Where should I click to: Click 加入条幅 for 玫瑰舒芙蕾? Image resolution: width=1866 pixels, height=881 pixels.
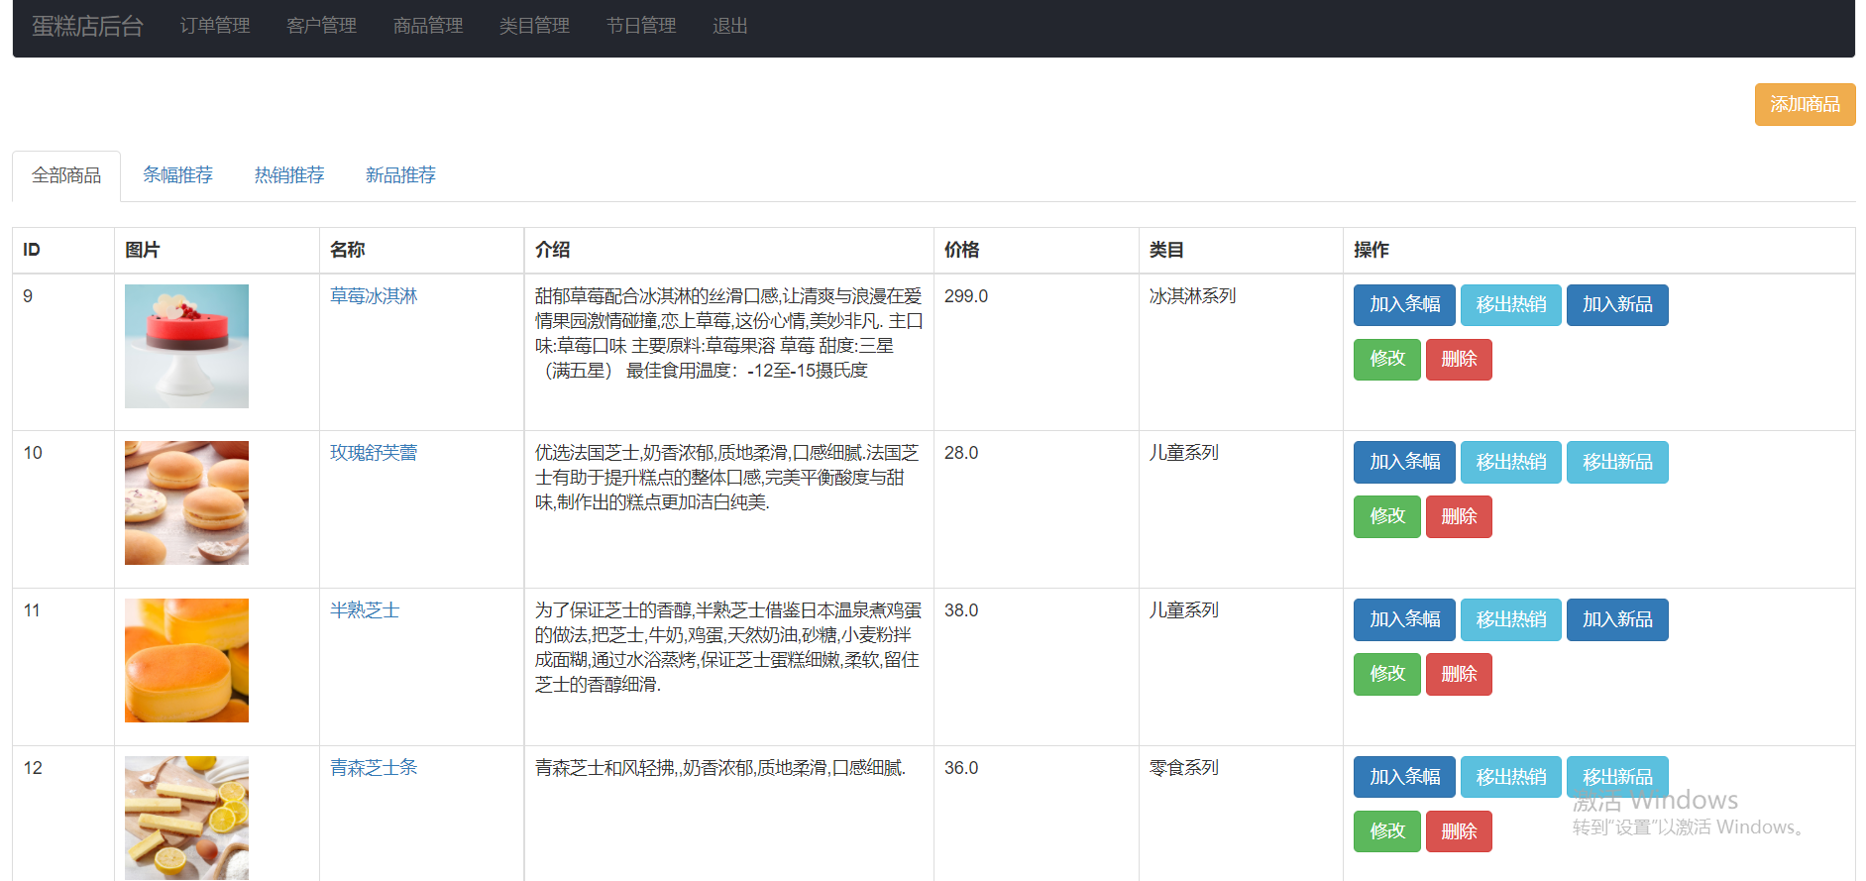pos(1404,463)
